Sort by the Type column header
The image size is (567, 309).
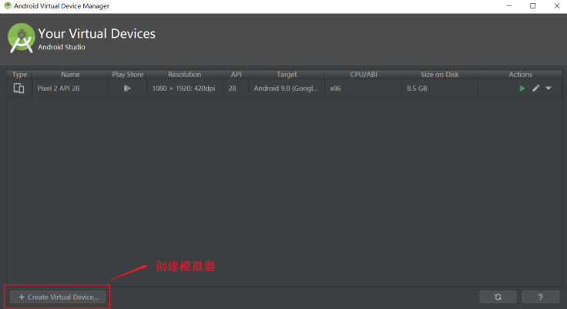19,75
